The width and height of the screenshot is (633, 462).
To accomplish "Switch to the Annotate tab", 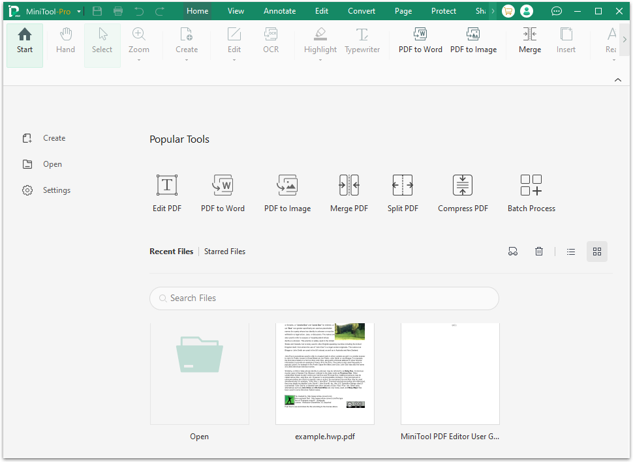I will point(280,11).
